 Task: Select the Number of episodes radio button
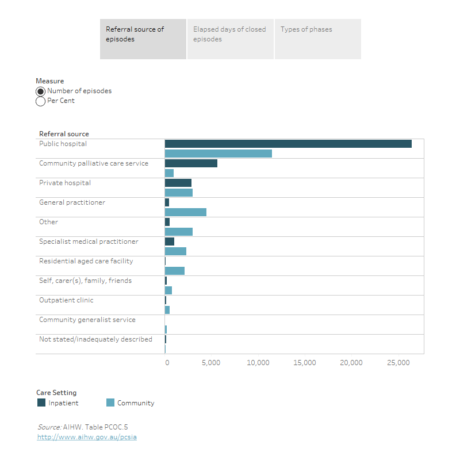coord(41,91)
